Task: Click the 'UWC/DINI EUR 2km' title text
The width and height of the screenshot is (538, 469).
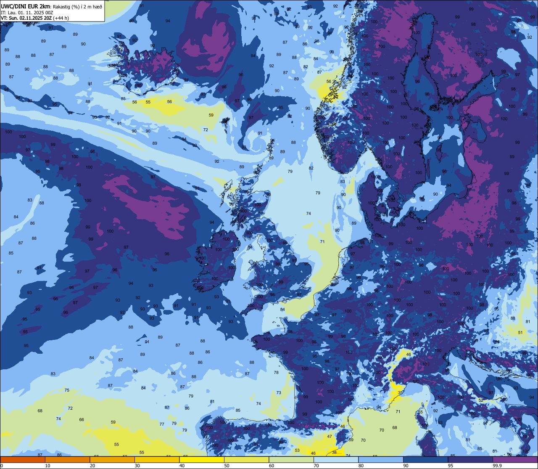Action: click(x=26, y=6)
